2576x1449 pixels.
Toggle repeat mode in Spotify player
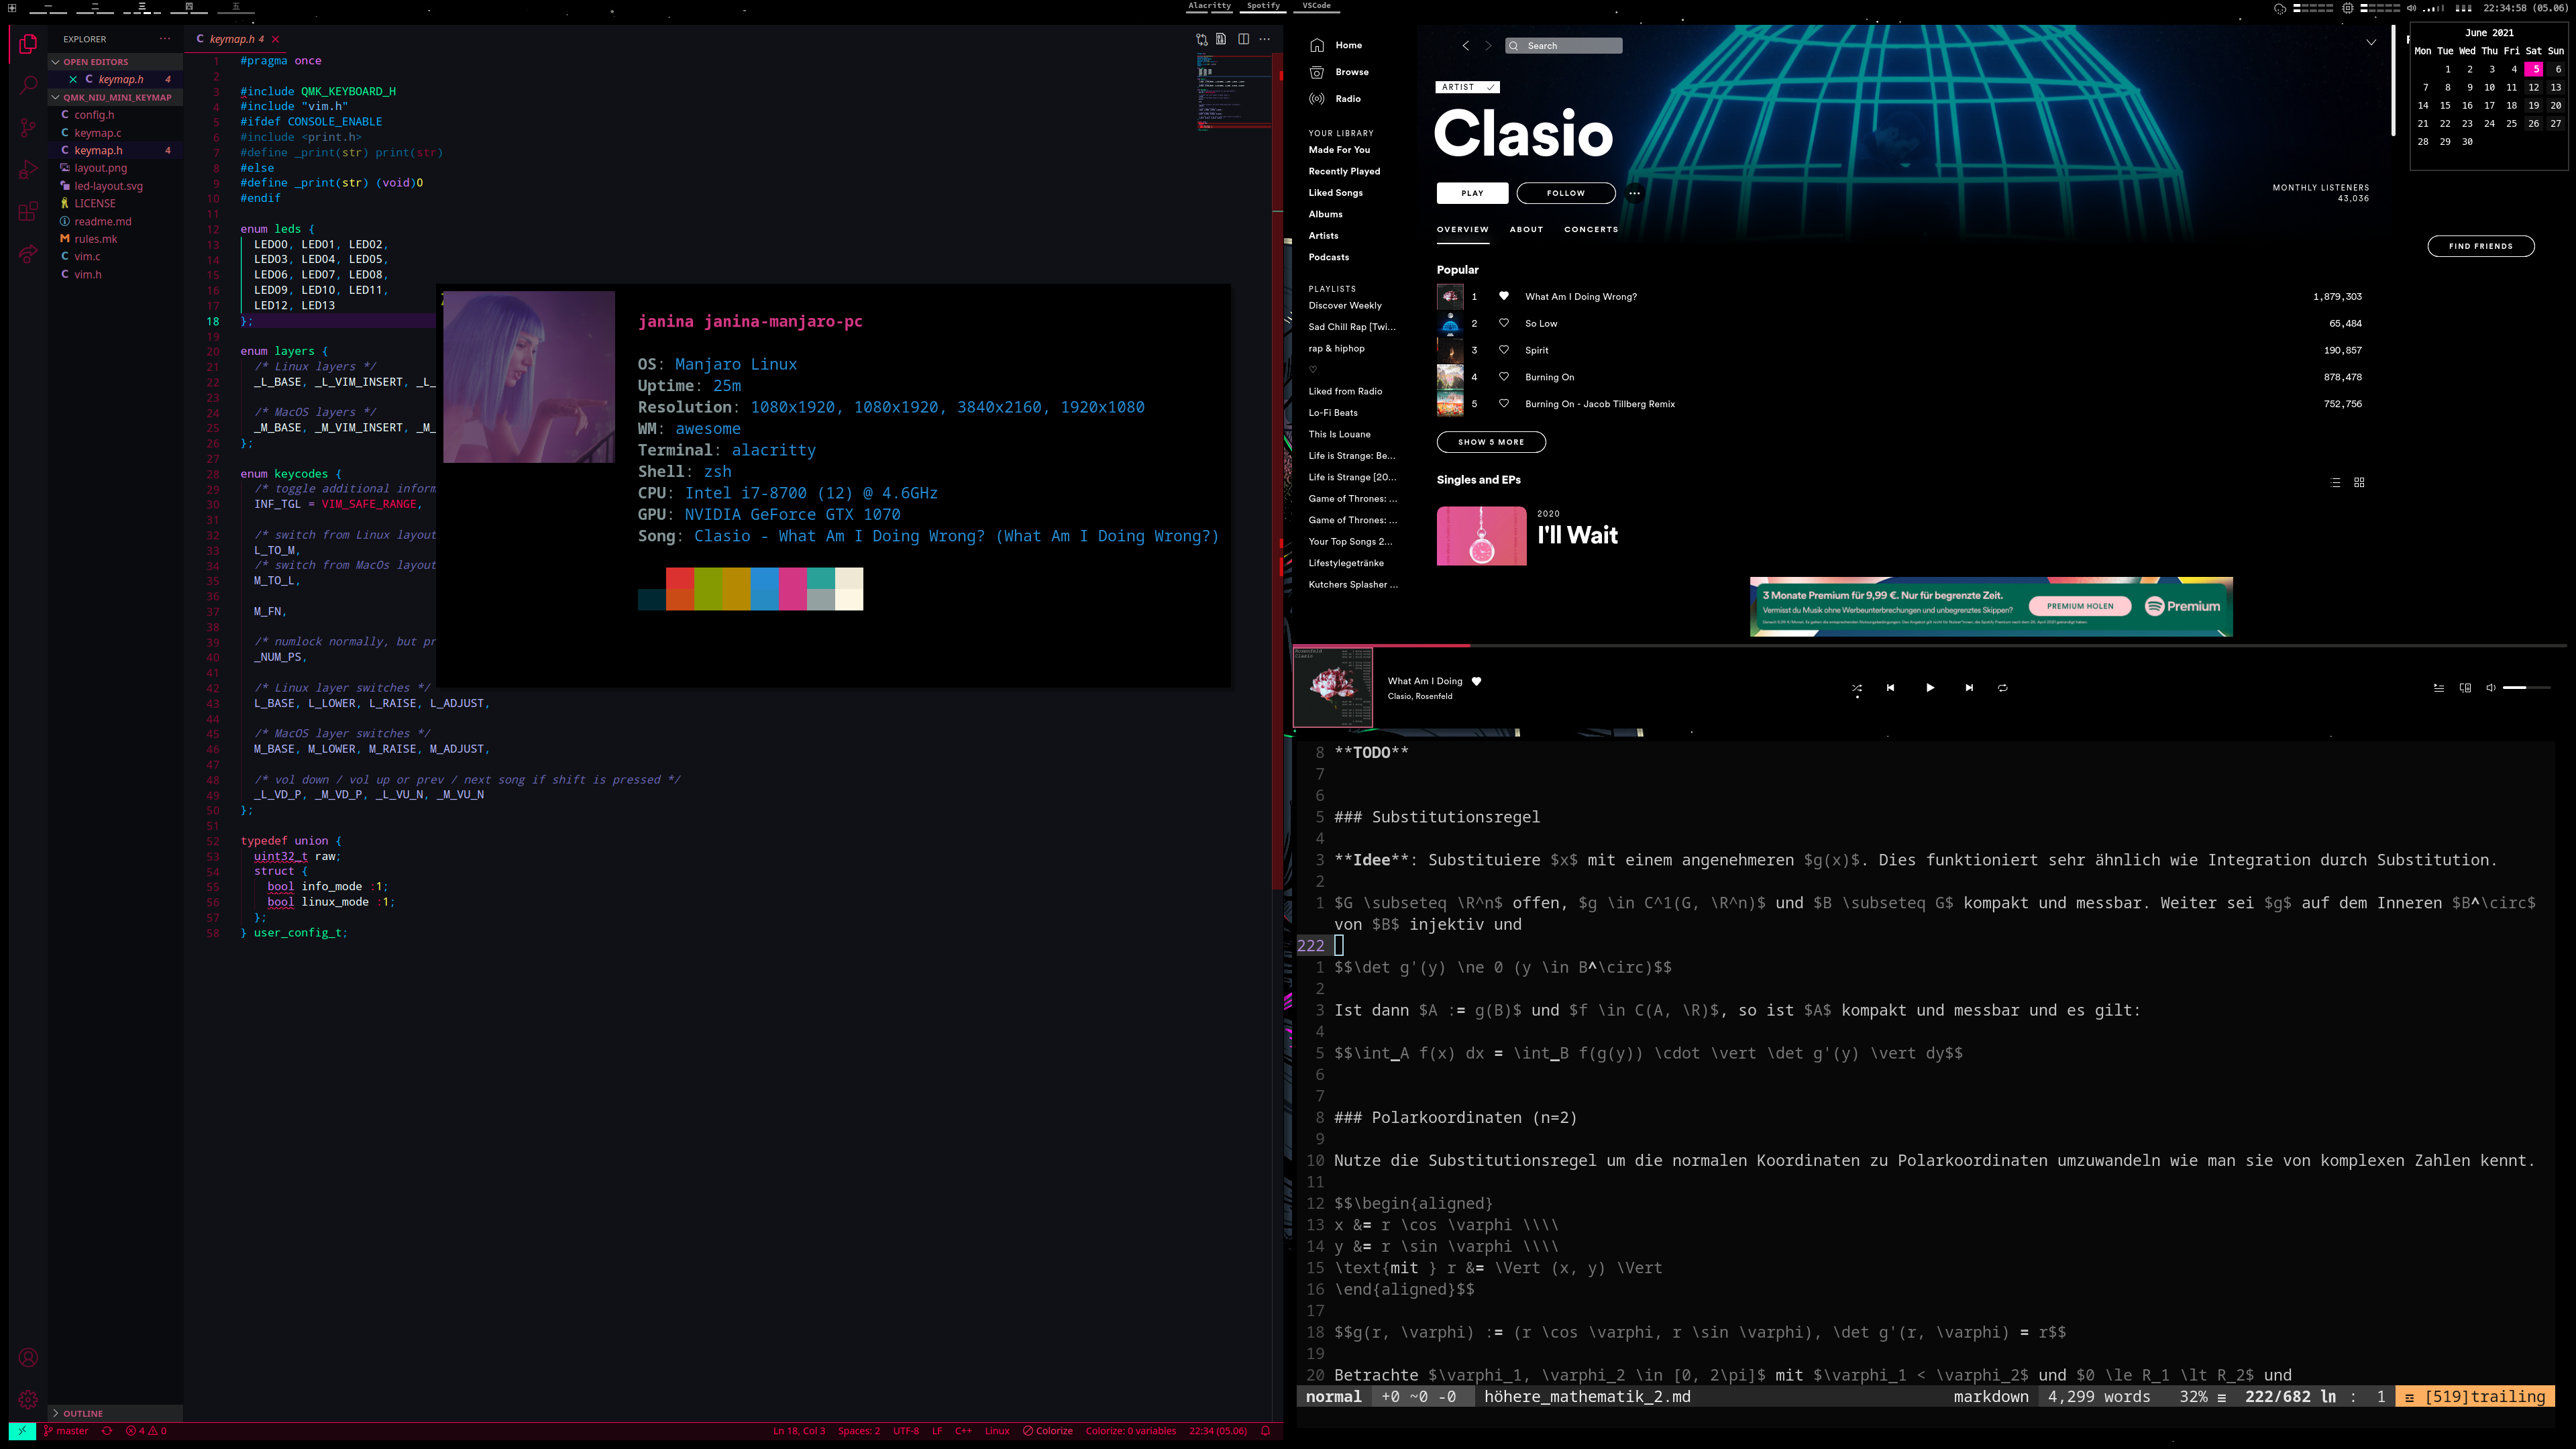(x=2002, y=688)
